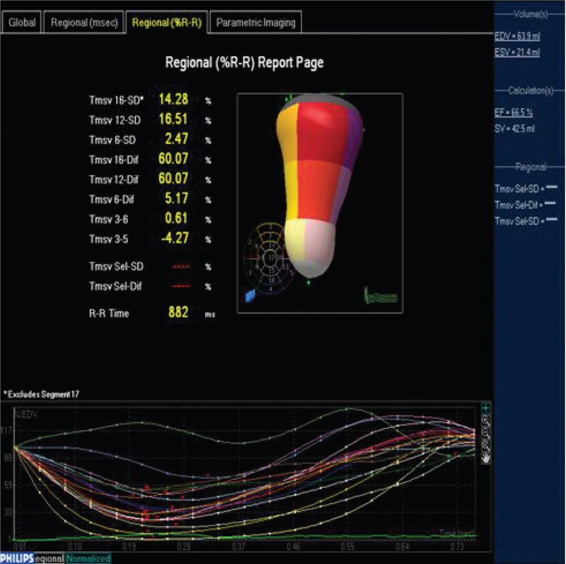Switch to the Regional graph view at bottom

coord(48,558)
